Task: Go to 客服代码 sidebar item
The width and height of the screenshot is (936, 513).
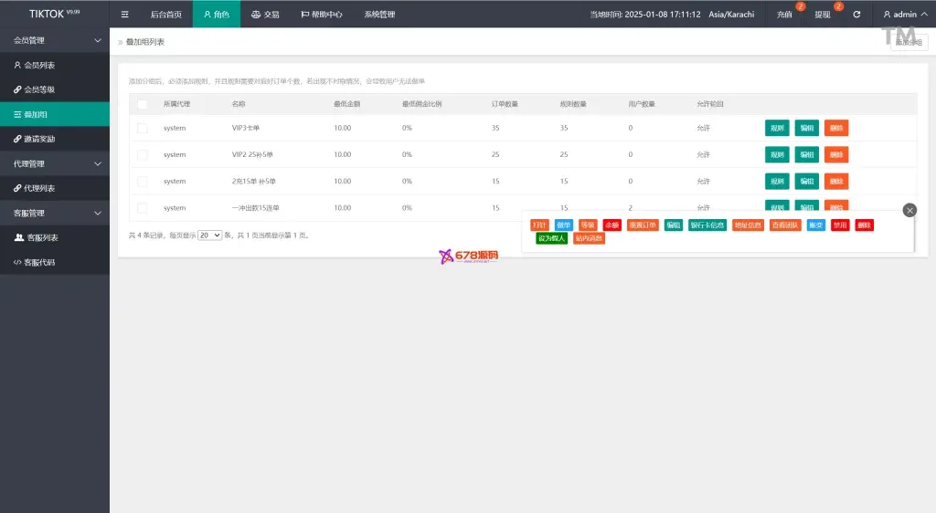Action: [x=39, y=262]
